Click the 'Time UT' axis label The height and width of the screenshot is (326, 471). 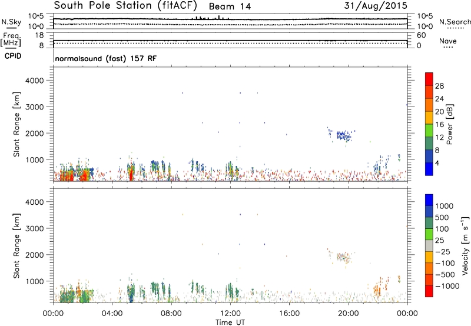[x=230, y=322]
